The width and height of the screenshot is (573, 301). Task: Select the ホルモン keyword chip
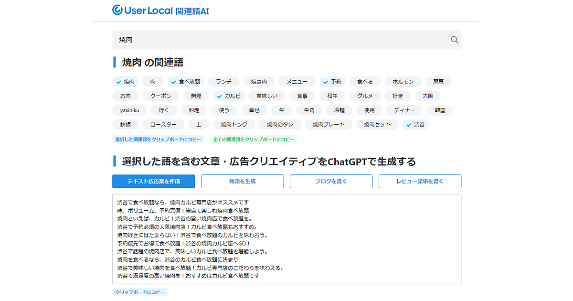coord(403,82)
